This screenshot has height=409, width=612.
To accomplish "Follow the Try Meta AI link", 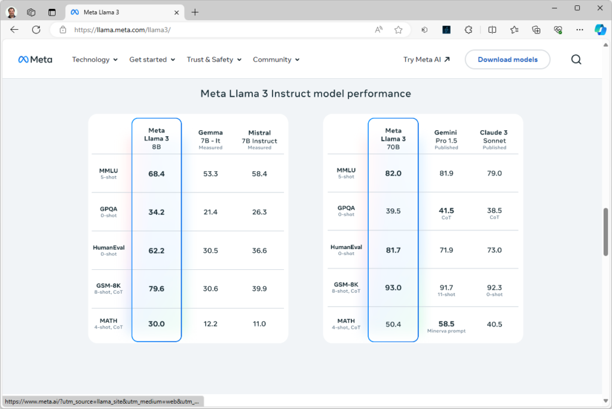I will click(426, 60).
